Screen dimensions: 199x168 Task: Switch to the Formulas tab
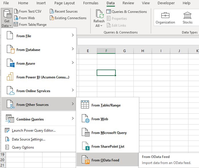(91, 3)
